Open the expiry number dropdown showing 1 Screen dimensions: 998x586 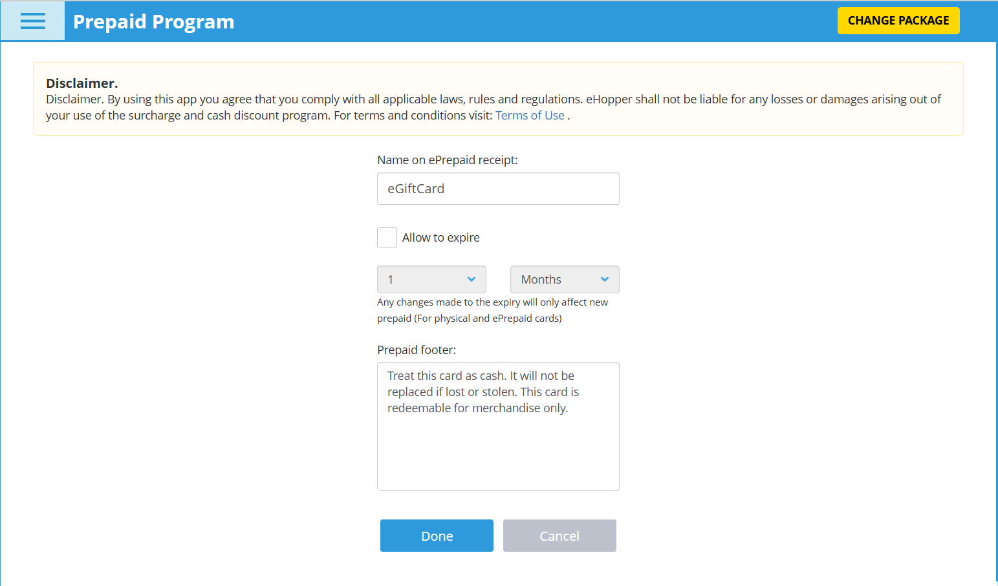[431, 280]
